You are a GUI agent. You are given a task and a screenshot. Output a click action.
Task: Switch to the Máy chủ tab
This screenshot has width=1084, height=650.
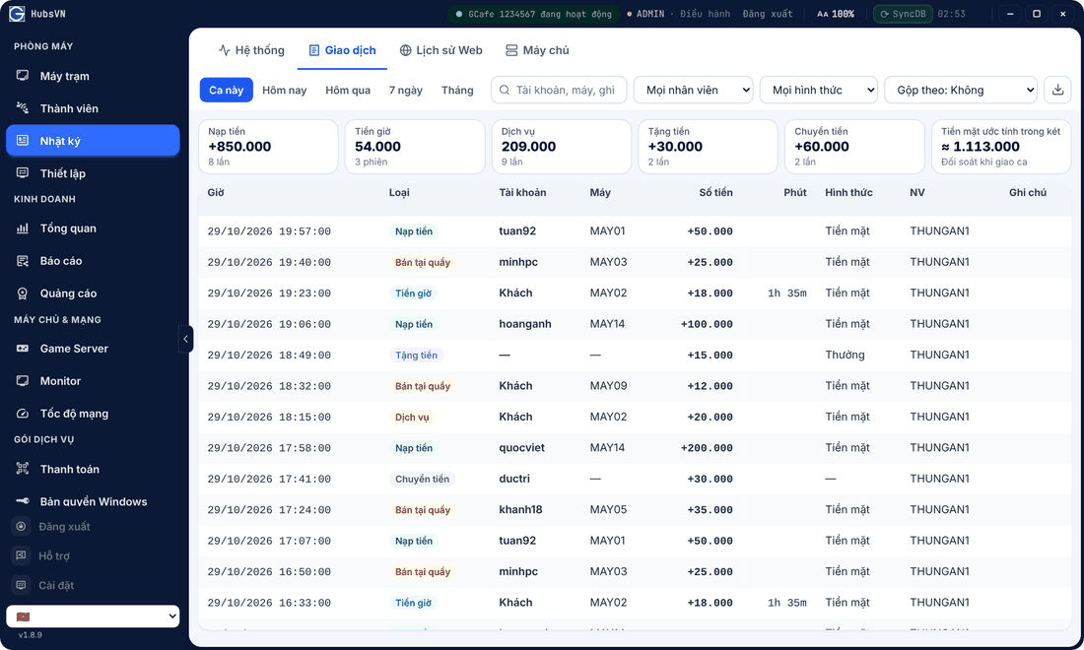537,50
